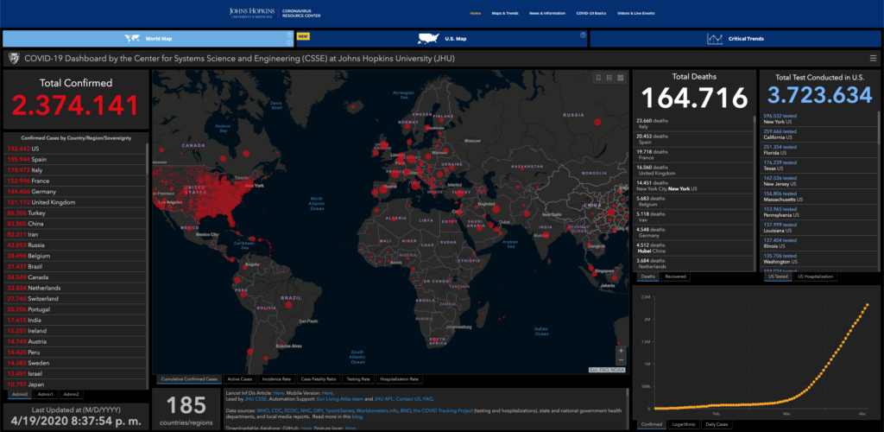884x432 pixels.
Task: Open the Maps & Trends menu item
Action: 505,14
